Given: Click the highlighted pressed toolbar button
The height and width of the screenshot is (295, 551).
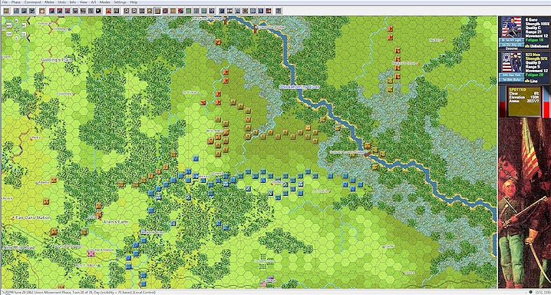Looking at the screenshot, I should click(x=157, y=11).
